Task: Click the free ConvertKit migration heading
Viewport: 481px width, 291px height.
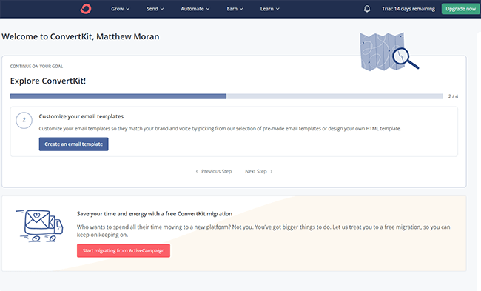Action: point(155,214)
